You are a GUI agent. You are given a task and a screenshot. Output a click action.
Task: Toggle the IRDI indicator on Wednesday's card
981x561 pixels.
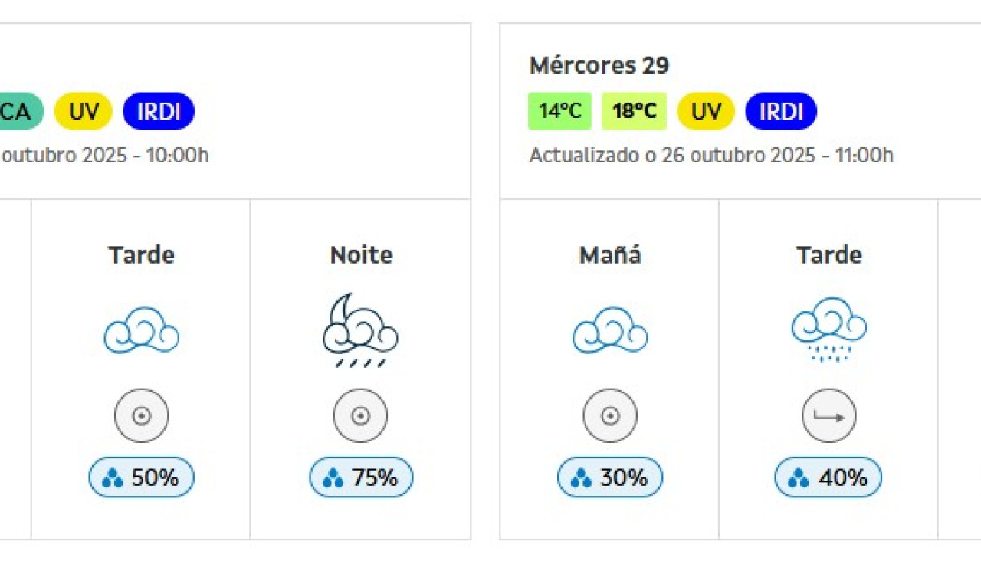(x=780, y=111)
